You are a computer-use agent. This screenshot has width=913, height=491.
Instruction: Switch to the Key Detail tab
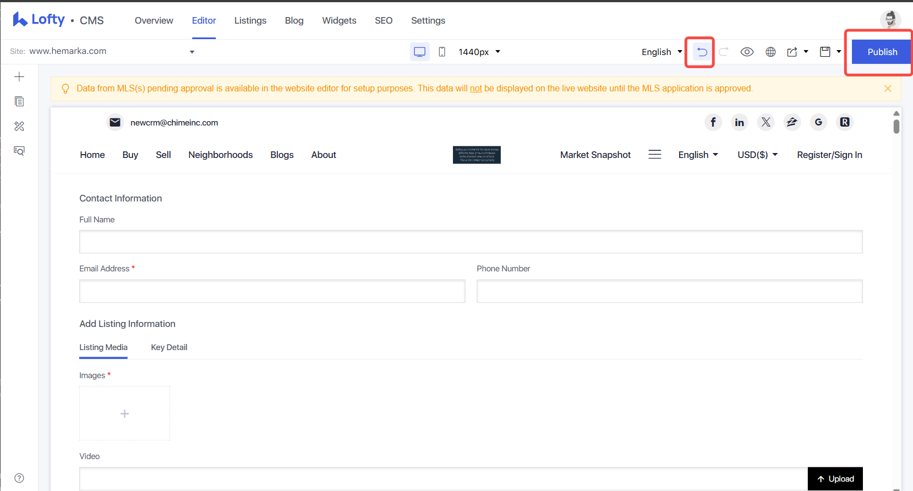tap(169, 347)
